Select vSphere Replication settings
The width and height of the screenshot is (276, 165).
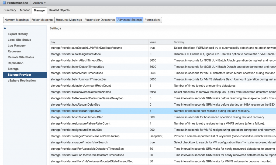[x=22, y=80]
